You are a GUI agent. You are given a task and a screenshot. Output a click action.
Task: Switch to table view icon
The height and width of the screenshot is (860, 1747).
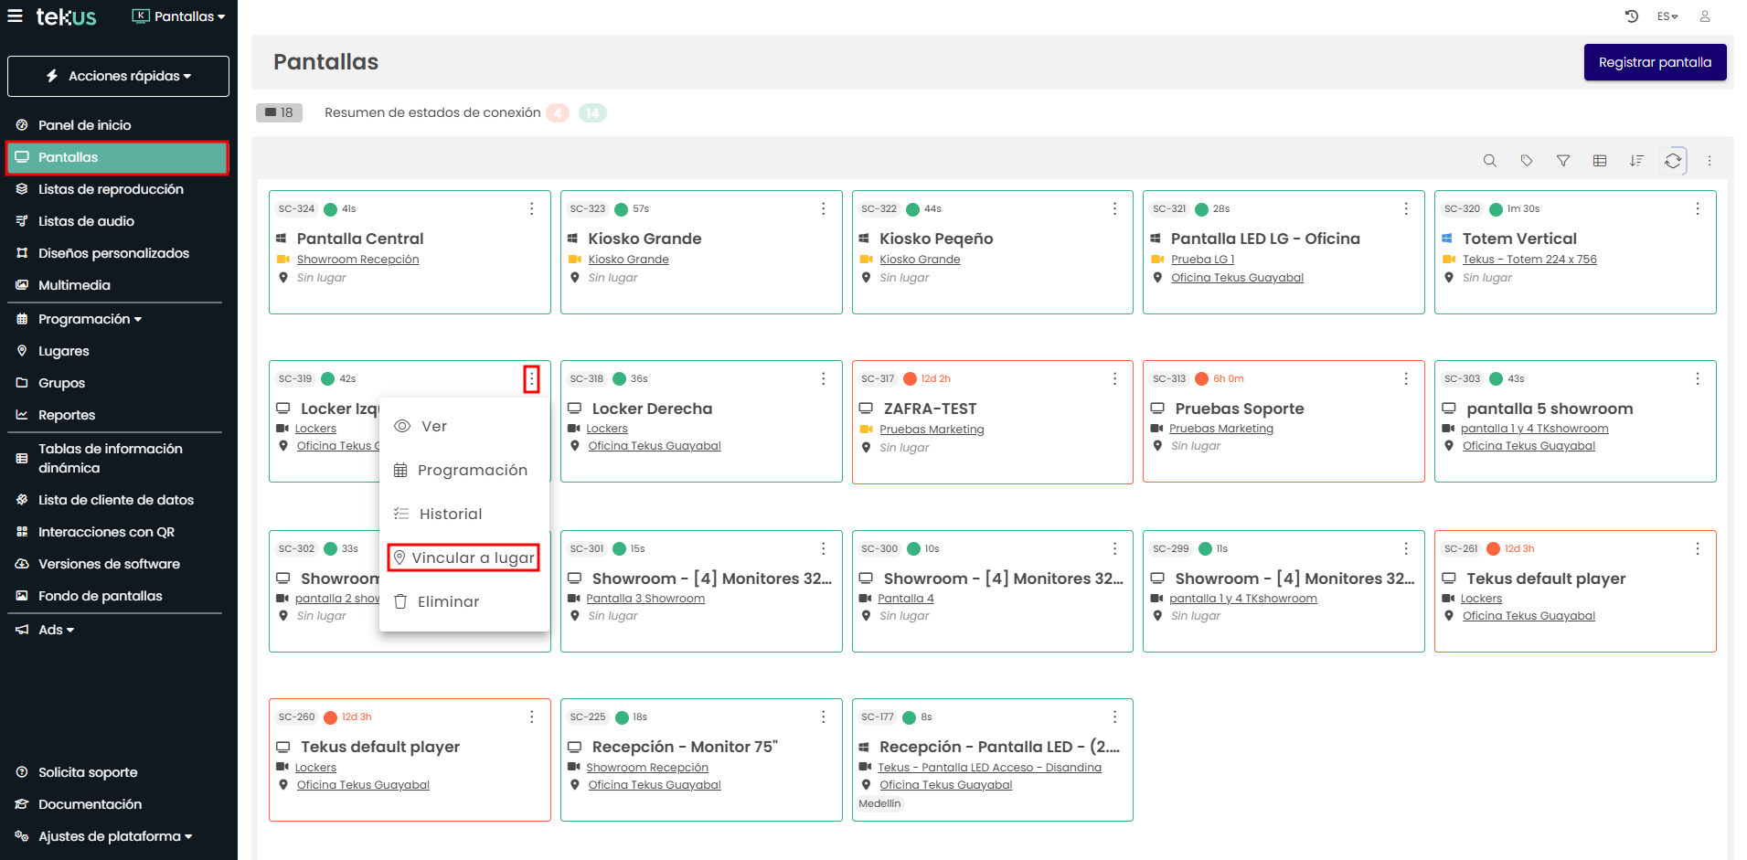coord(1599,161)
